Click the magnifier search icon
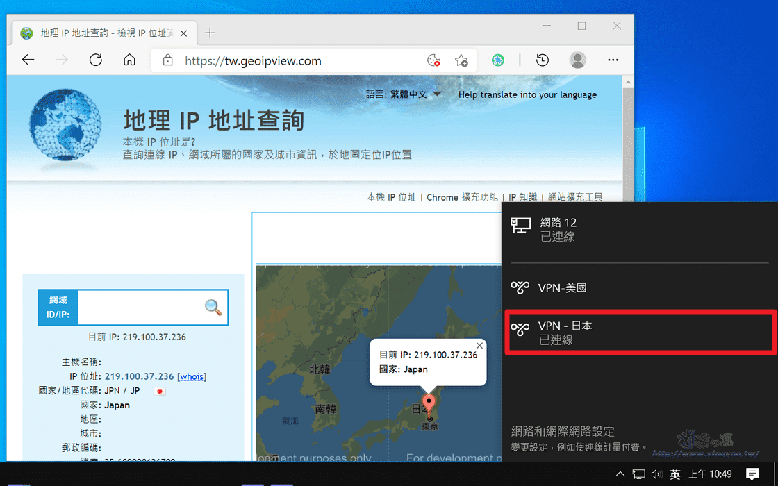This screenshot has width=778, height=486. coord(213,308)
